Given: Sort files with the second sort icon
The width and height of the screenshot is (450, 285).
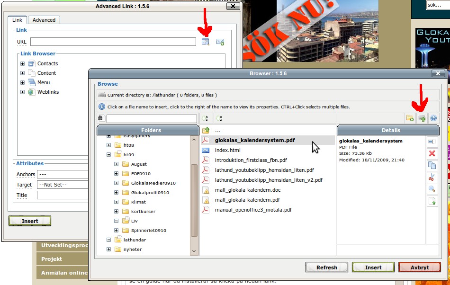Looking at the screenshot, I should tap(219, 118).
